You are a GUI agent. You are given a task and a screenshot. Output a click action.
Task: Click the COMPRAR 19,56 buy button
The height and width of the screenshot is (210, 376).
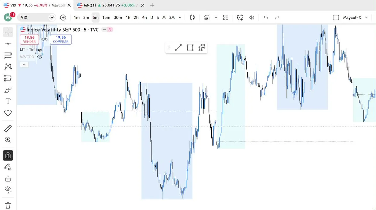[x=61, y=39]
